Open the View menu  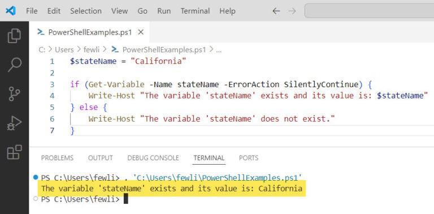pos(120,11)
